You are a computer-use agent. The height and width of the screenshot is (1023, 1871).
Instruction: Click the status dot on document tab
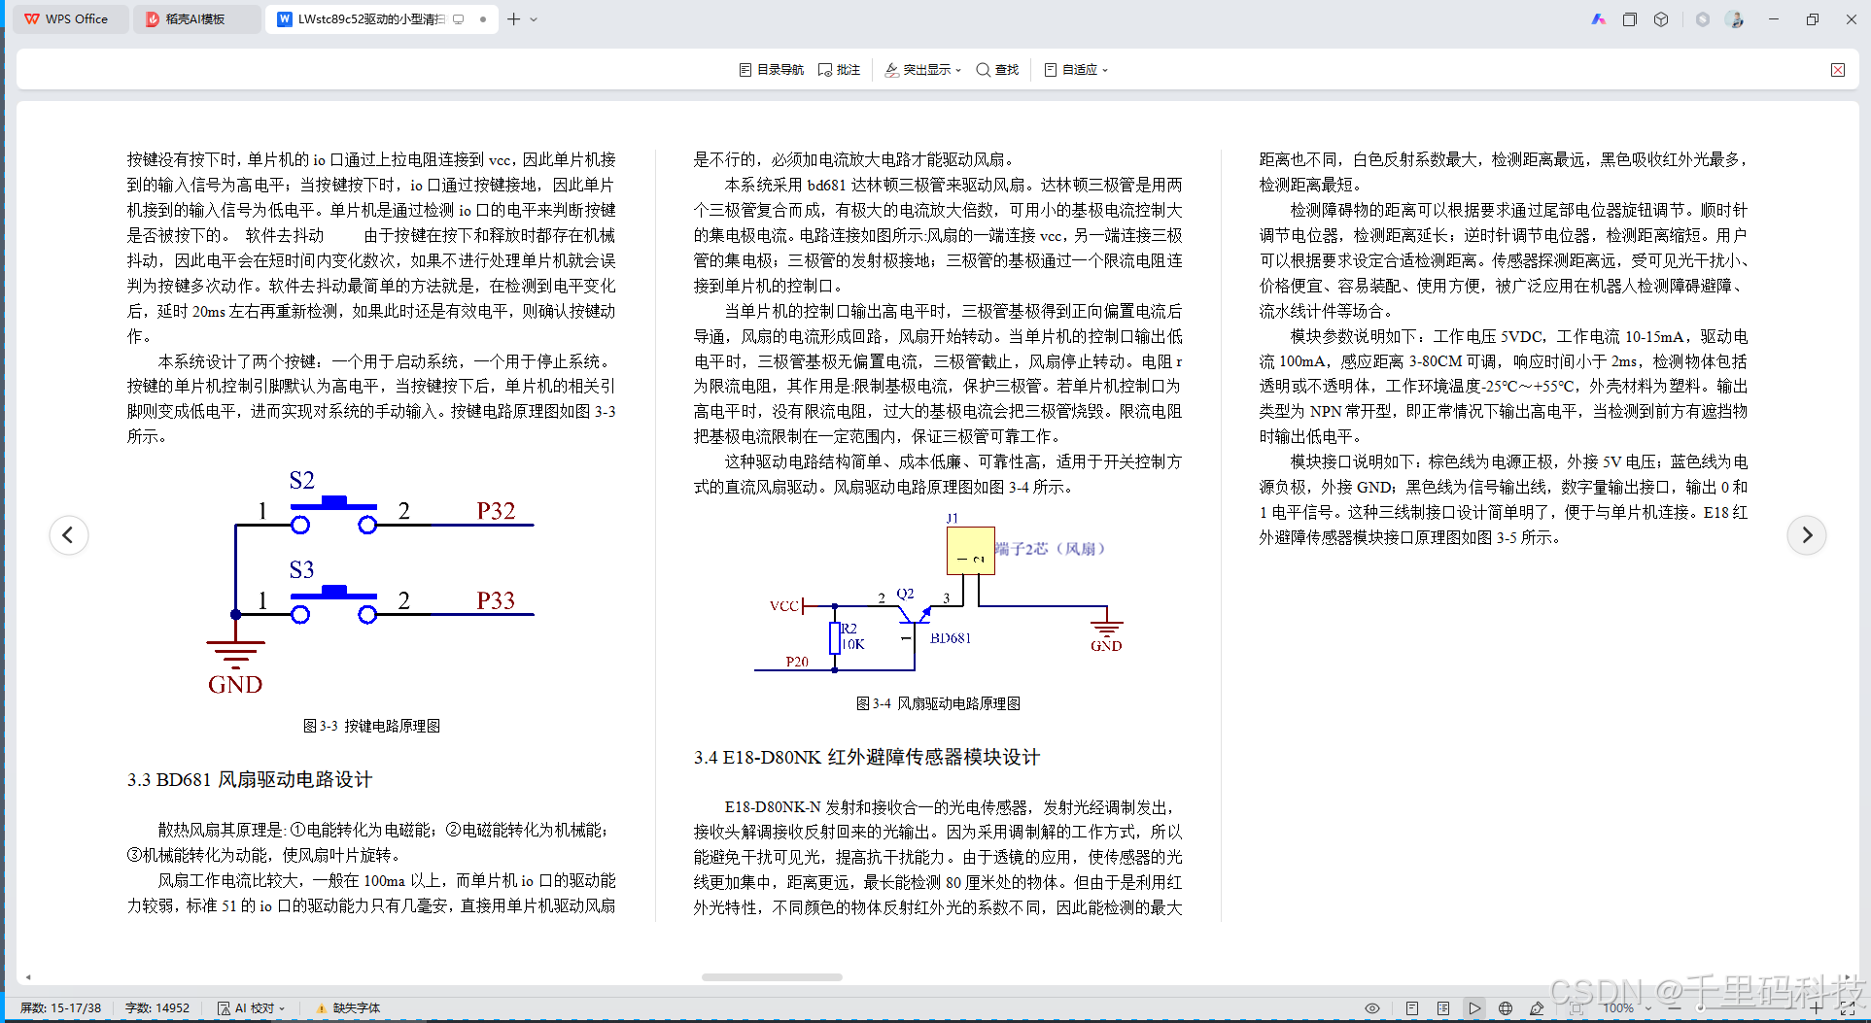click(483, 19)
